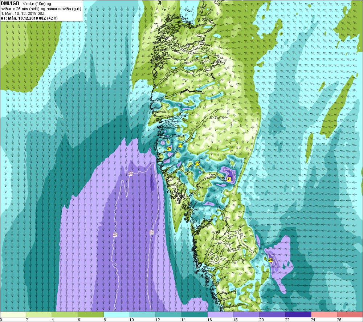363x322 pixels.
Task: Click the legend scale number 14
Action: 183,320
